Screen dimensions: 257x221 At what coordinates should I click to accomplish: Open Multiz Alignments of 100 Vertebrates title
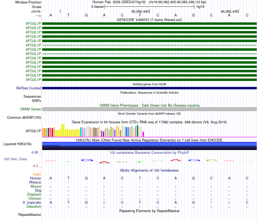[x=149, y=170]
